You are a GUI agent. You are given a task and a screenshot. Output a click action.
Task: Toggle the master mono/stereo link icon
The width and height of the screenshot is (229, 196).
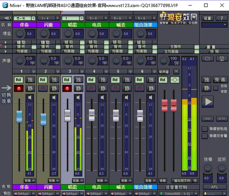coord(175,80)
